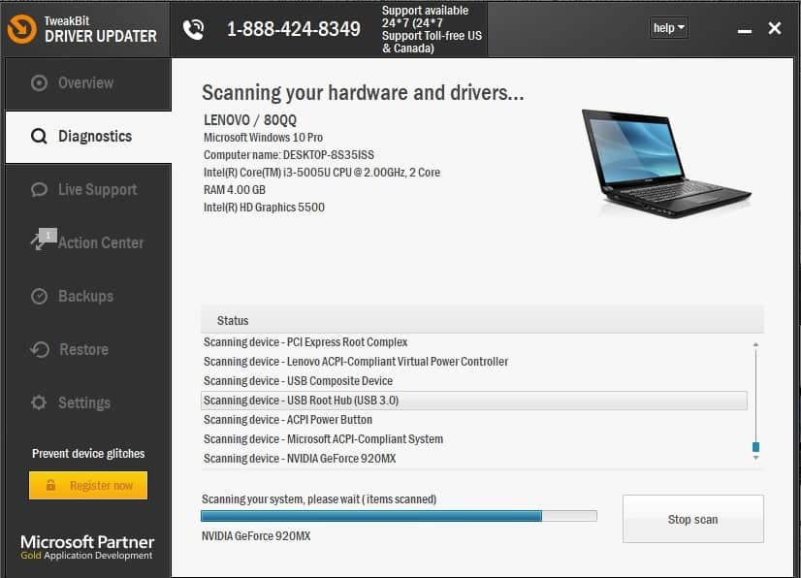The height and width of the screenshot is (578, 801).
Task: Click the 'Computer name: DESKTOP-8S35ISS' text
Action: pos(289,155)
